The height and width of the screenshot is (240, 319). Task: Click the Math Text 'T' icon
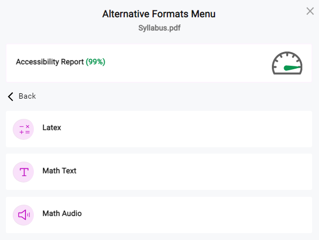click(24, 172)
